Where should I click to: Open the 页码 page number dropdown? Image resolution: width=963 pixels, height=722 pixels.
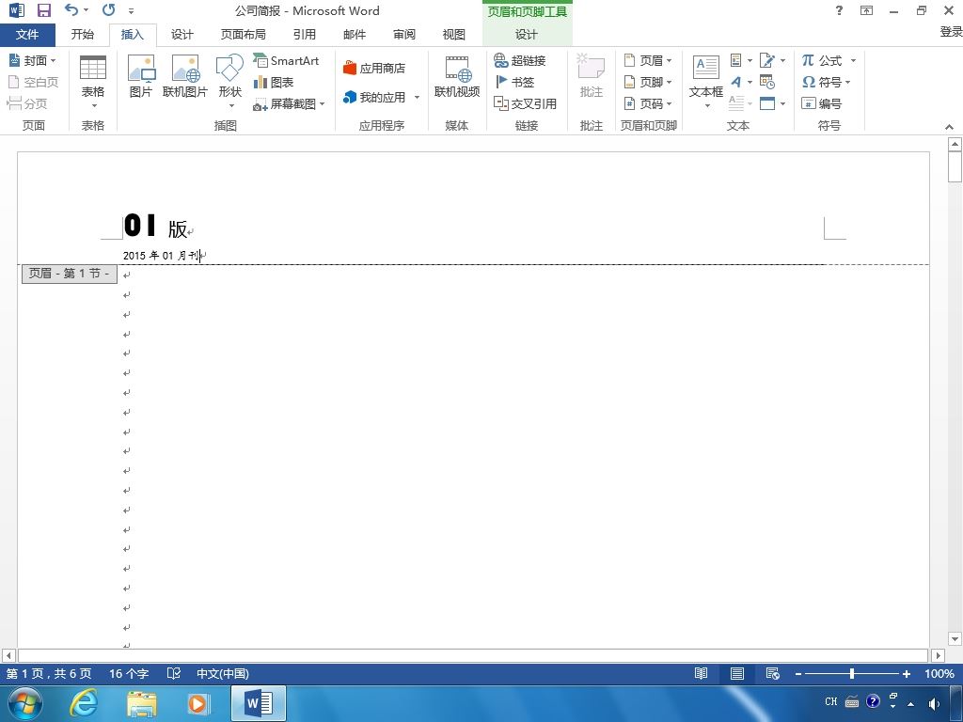point(648,103)
